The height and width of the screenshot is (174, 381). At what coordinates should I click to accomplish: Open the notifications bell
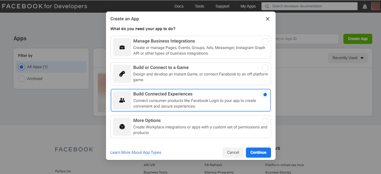point(365,6)
